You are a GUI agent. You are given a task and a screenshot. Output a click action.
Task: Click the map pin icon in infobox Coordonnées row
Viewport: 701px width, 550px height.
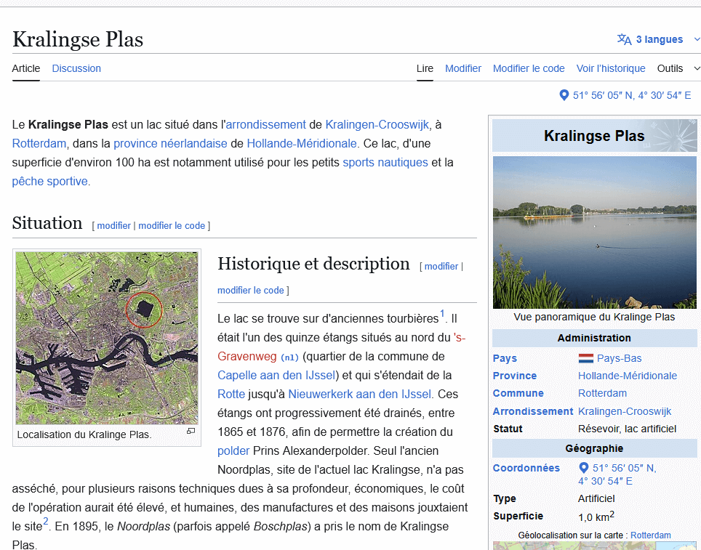click(583, 468)
